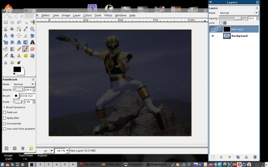Image resolution: width=268 pixels, height=167 pixels.
Task: Enable the Incremental checkbox
Action: tap(5, 124)
